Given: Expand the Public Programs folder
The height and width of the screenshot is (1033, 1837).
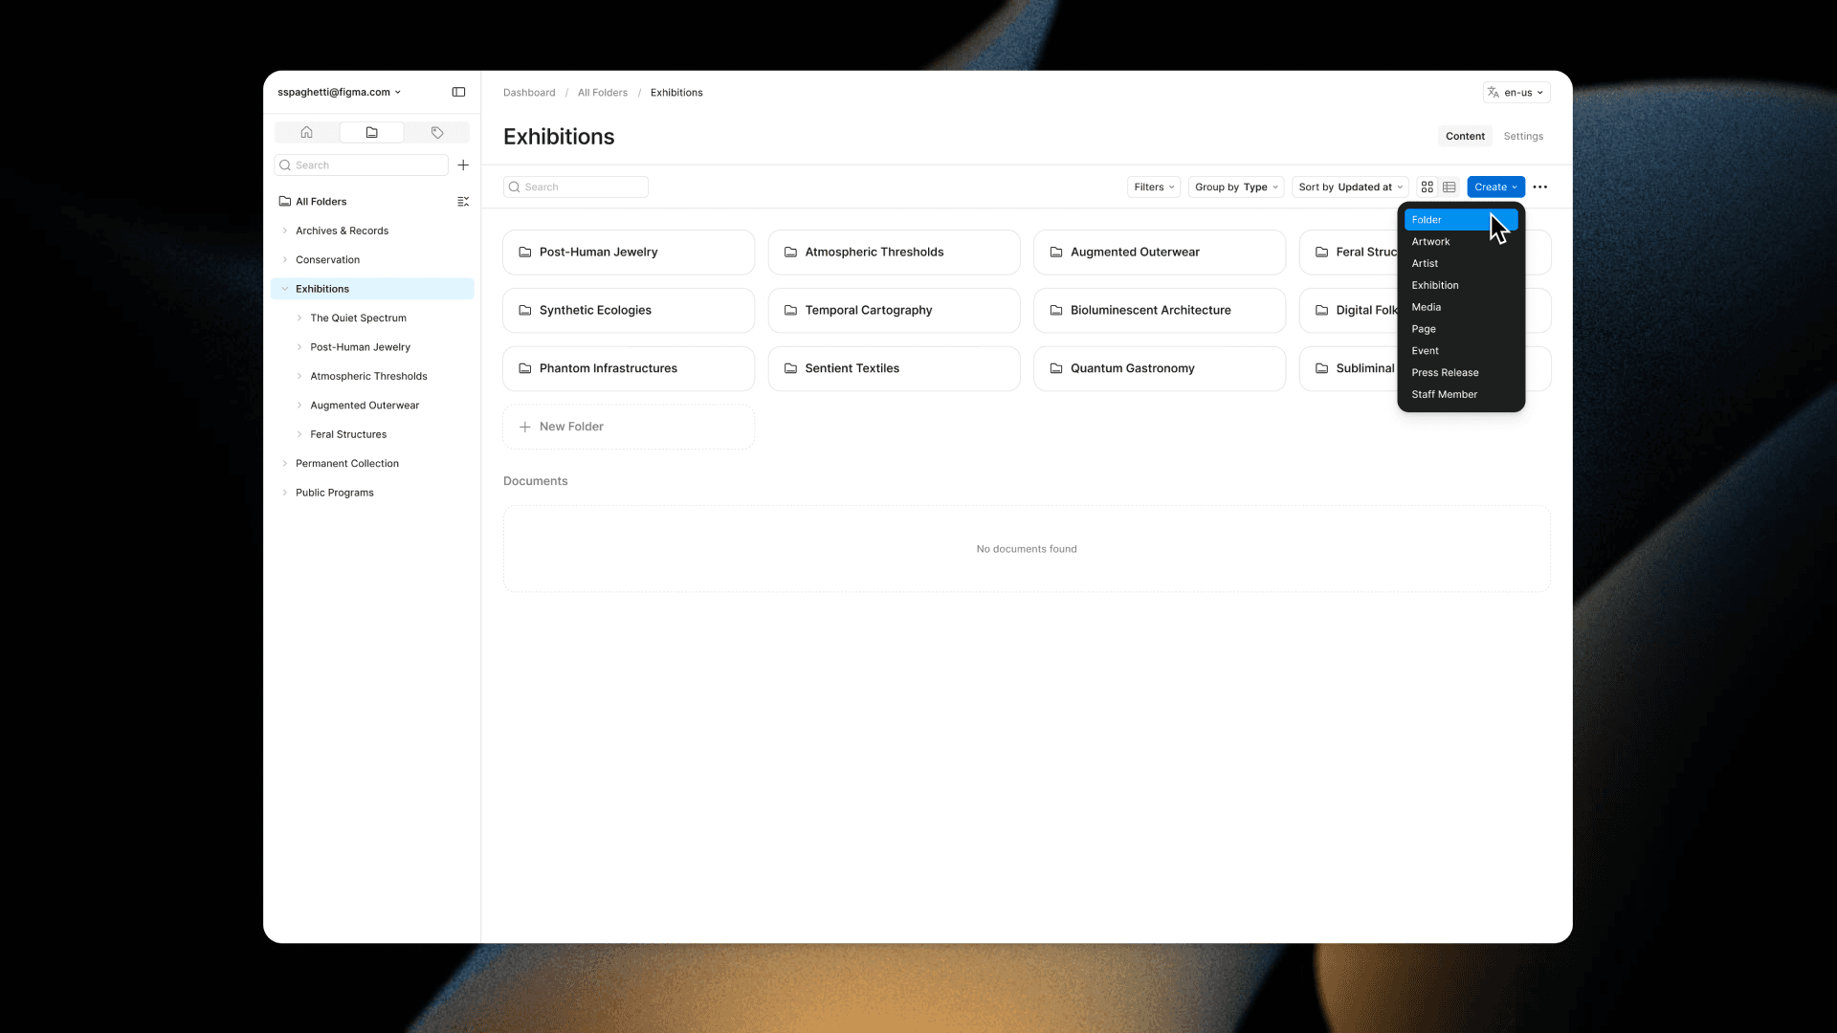Looking at the screenshot, I should (x=284, y=493).
